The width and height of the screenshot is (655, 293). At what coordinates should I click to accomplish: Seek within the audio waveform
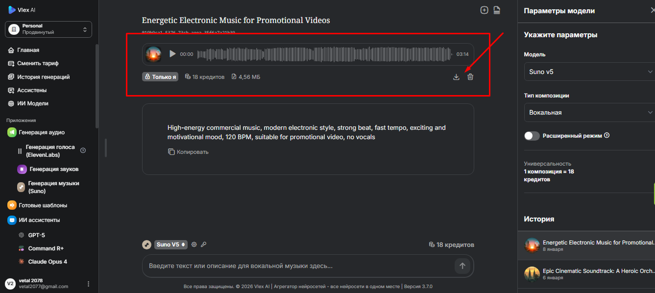click(324, 54)
